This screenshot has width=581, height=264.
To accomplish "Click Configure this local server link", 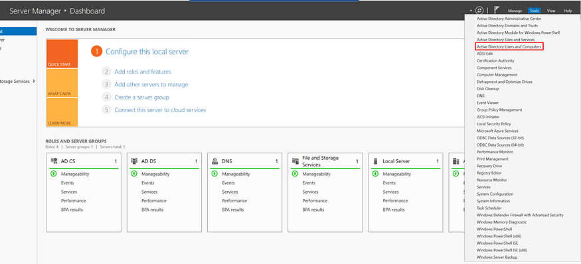I will 147,52.
